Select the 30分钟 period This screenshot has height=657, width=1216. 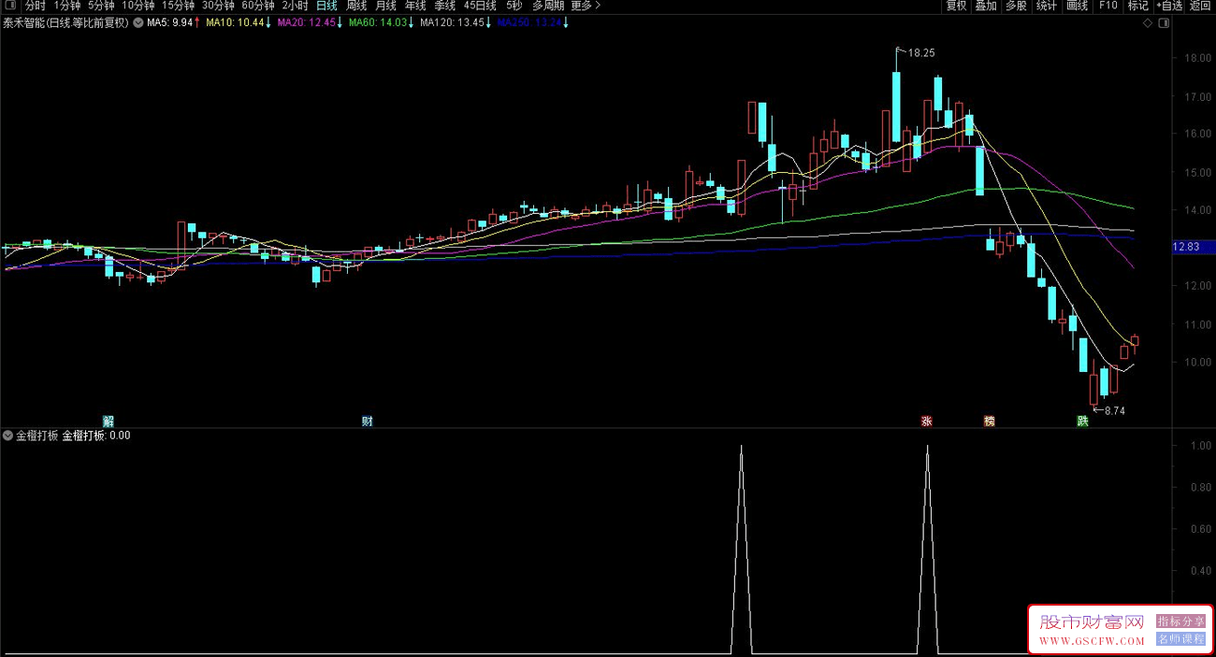[218, 6]
